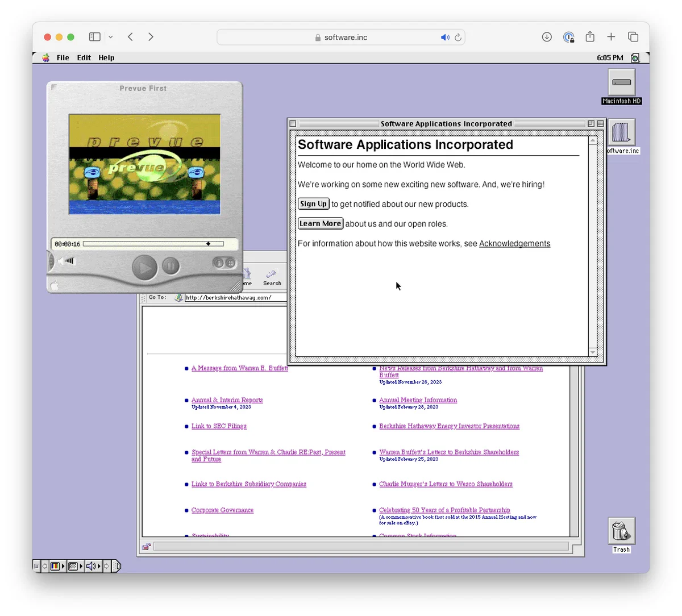Open the Annual & Interim Reports link
Screen dimensions: 682x616
227,400
